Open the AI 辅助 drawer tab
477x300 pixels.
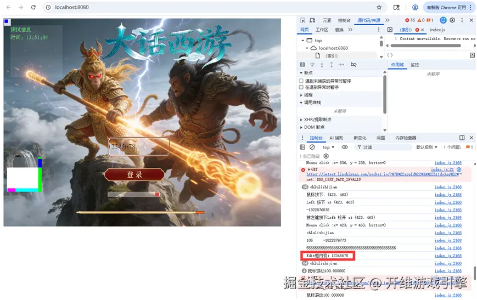pyautogui.click(x=336, y=138)
